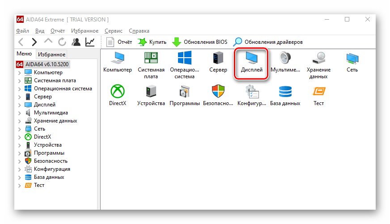Image resolution: width=390 pixels, height=224 pixels.
Task: Open the База данных icon
Action: click(285, 92)
